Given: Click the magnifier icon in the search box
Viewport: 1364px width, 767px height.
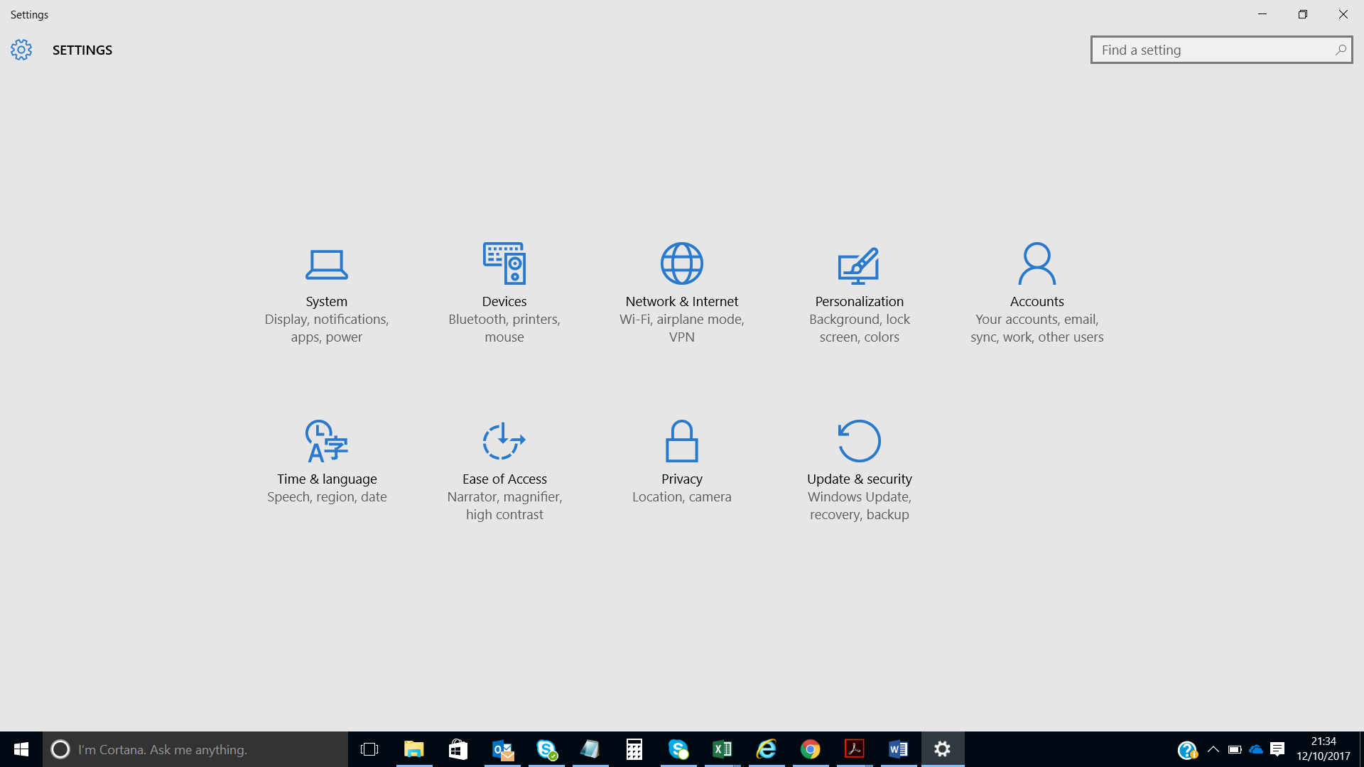Looking at the screenshot, I should (x=1341, y=50).
